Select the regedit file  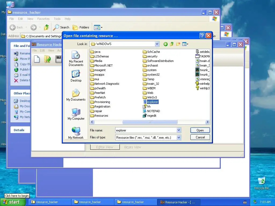tap(150, 116)
